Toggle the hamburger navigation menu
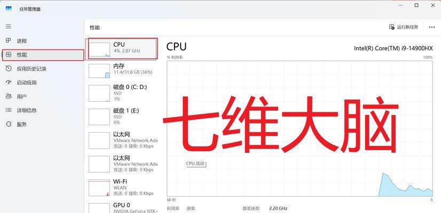Viewport: 441px width, 213px height. (x=9, y=27)
